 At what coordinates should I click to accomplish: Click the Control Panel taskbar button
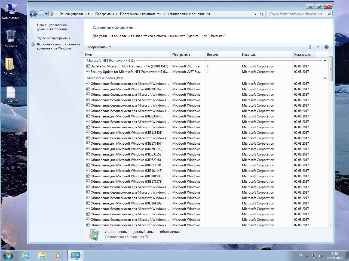(75, 256)
